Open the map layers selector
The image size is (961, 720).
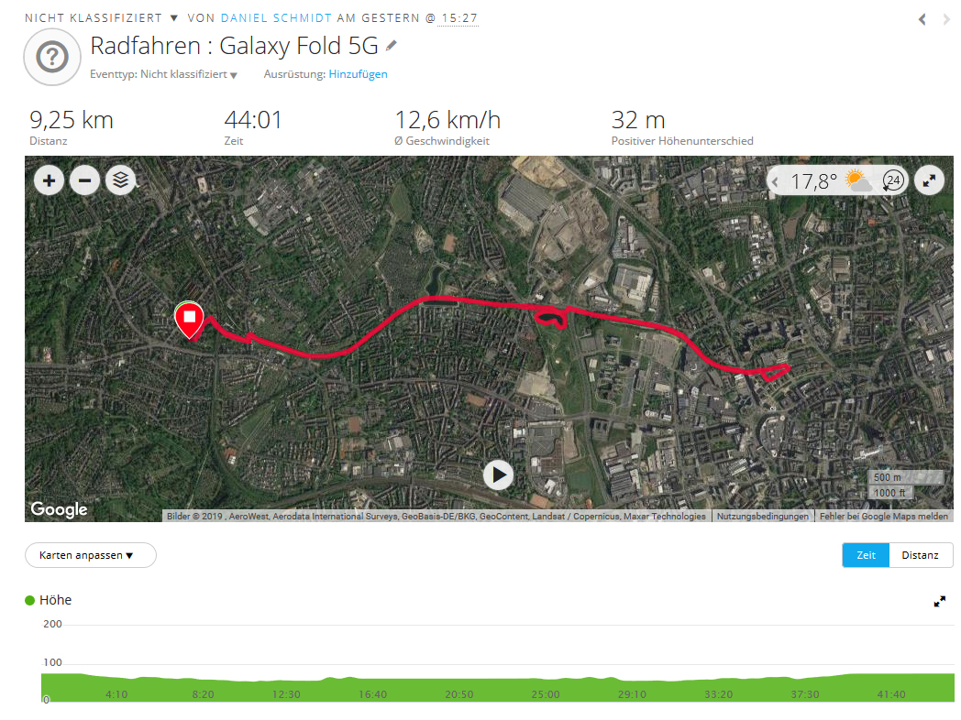120,180
